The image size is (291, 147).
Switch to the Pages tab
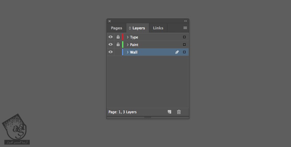coord(116,28)
